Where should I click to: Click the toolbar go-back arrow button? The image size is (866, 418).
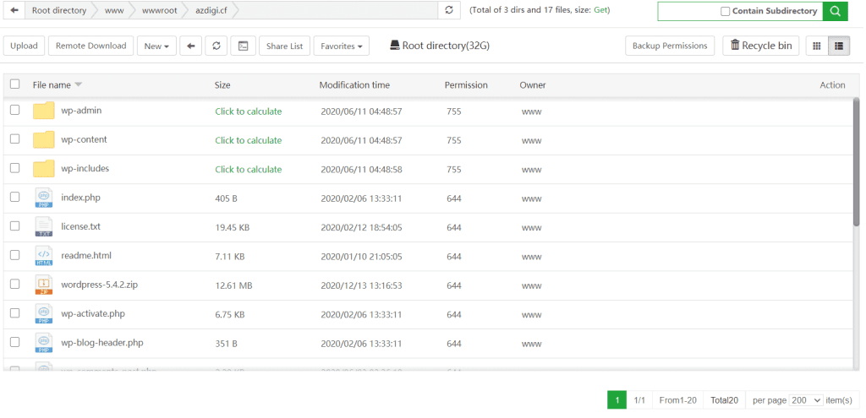191,46
